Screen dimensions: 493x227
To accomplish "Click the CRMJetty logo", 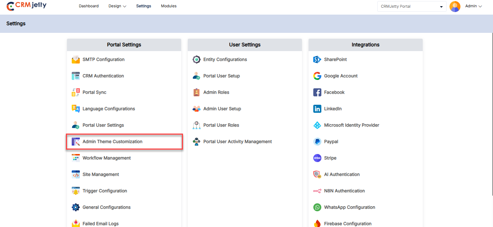I will pos(27,6).
